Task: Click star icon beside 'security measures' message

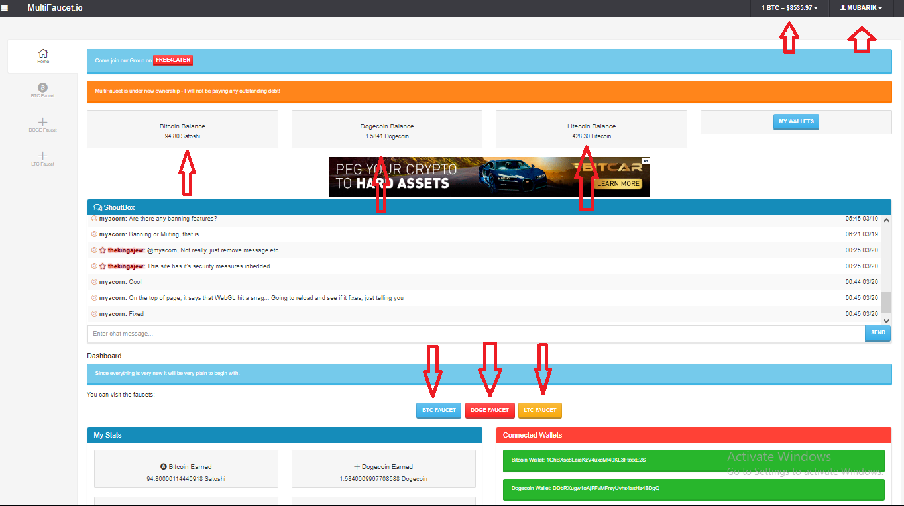Action: [x=103, y=266]
